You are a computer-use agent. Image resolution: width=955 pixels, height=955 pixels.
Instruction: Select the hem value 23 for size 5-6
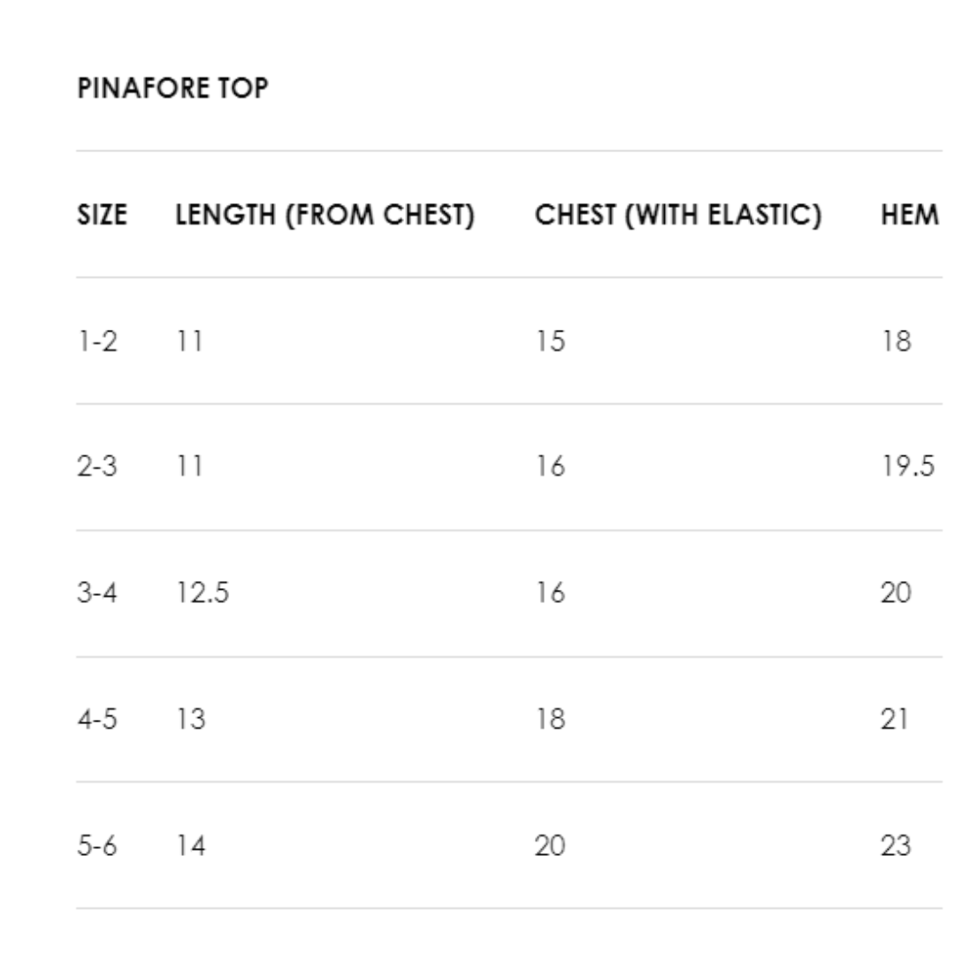896,846
